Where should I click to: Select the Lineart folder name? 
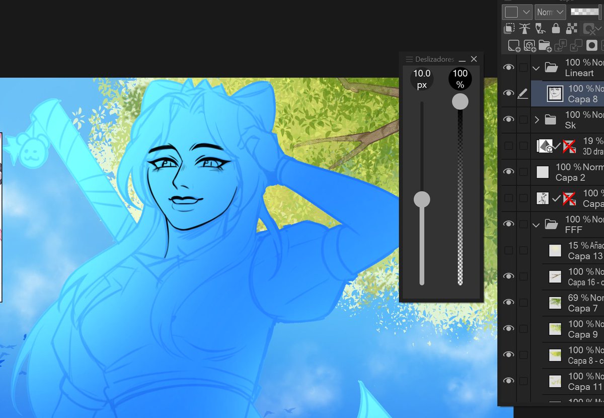click(x=579, y=73)
